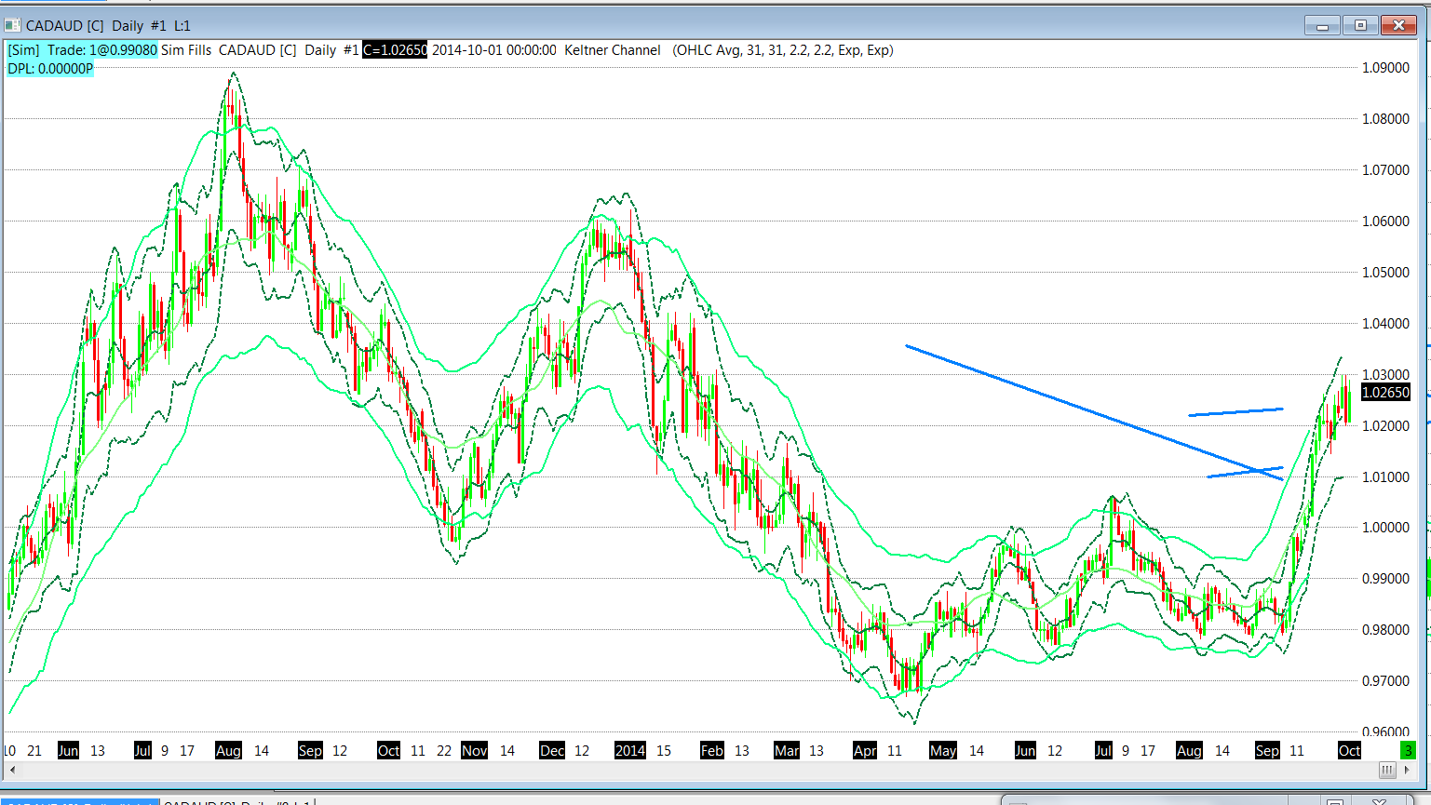Click the Keltner Channel study label
Viewport: 1431px width, 805px height.
point(612,50)
